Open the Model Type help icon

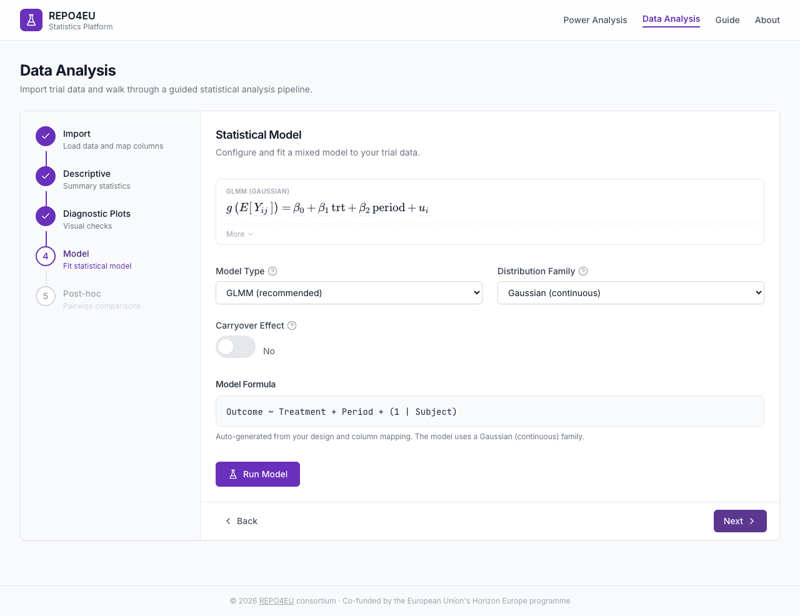pyautogui.click(x=272, y=271)
